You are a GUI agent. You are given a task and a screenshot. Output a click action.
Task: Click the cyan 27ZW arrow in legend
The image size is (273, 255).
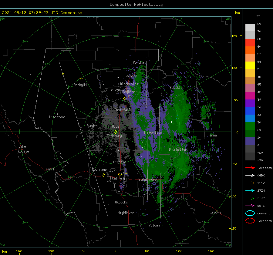click(250, 191)
